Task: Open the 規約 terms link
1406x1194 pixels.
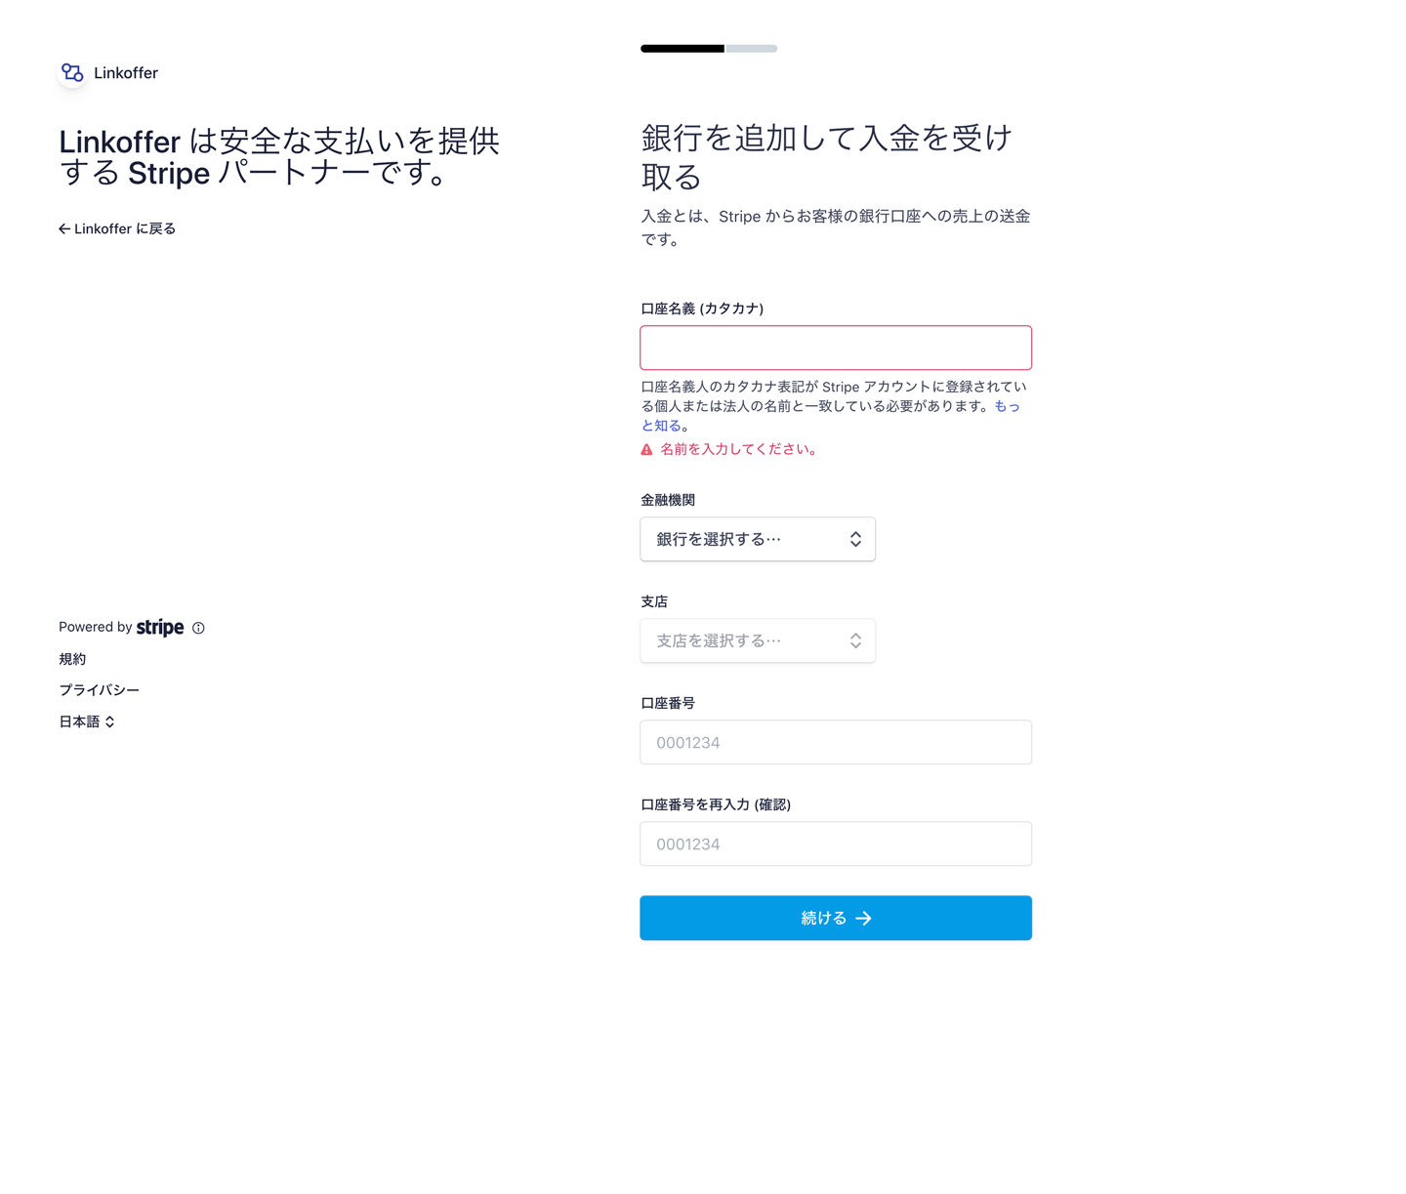Action: pos(72,660)
